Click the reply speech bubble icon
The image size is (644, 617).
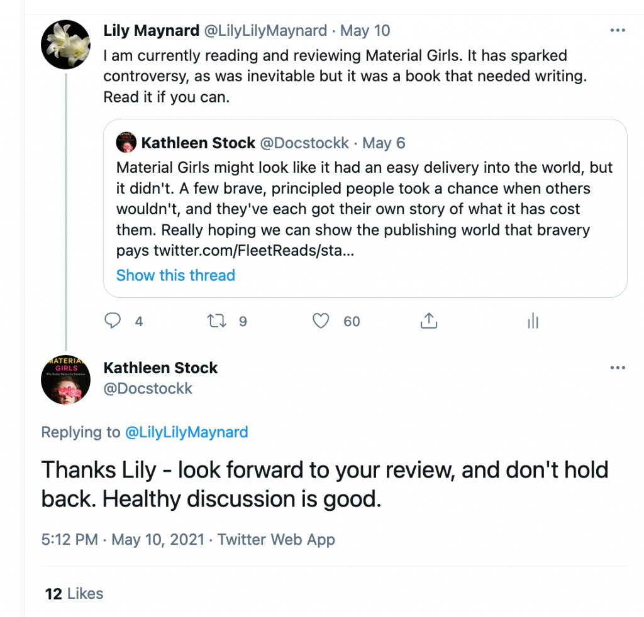113,321
